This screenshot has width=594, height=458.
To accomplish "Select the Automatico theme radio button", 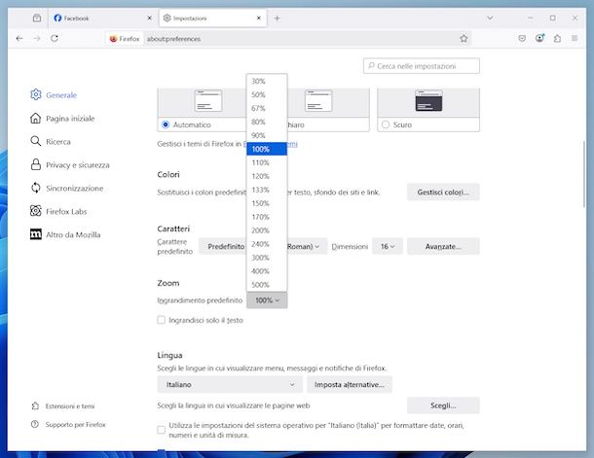I will click(166, 124).
